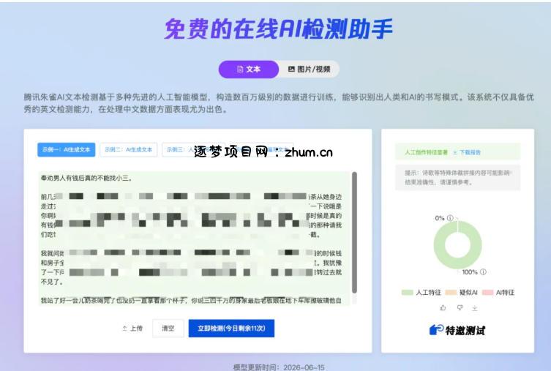This screenshot has height=371, width=551.
Task: Click 立即检测 detect now button
Action: (231, 328)
